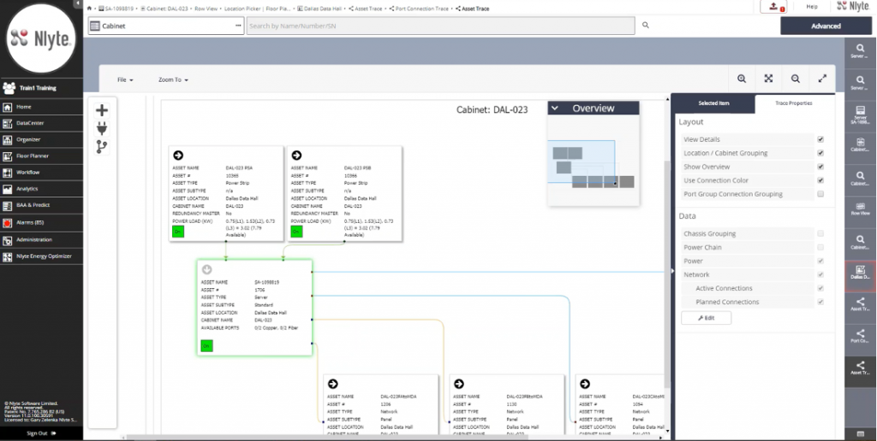877x441 pixels.
Task: Click the Alarms (85) sidebar item
Action: 41,222
